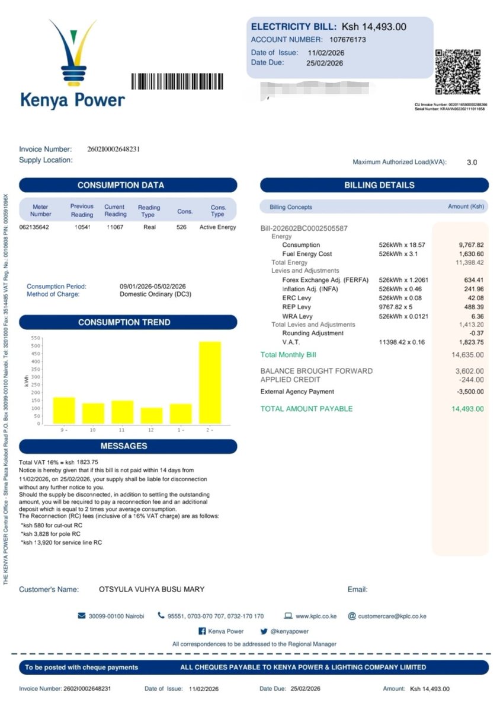Click the Facebook icon beside Kenya Power
Image resolution: width=500 pixels, height=712 pixels.
pos(202,631)
